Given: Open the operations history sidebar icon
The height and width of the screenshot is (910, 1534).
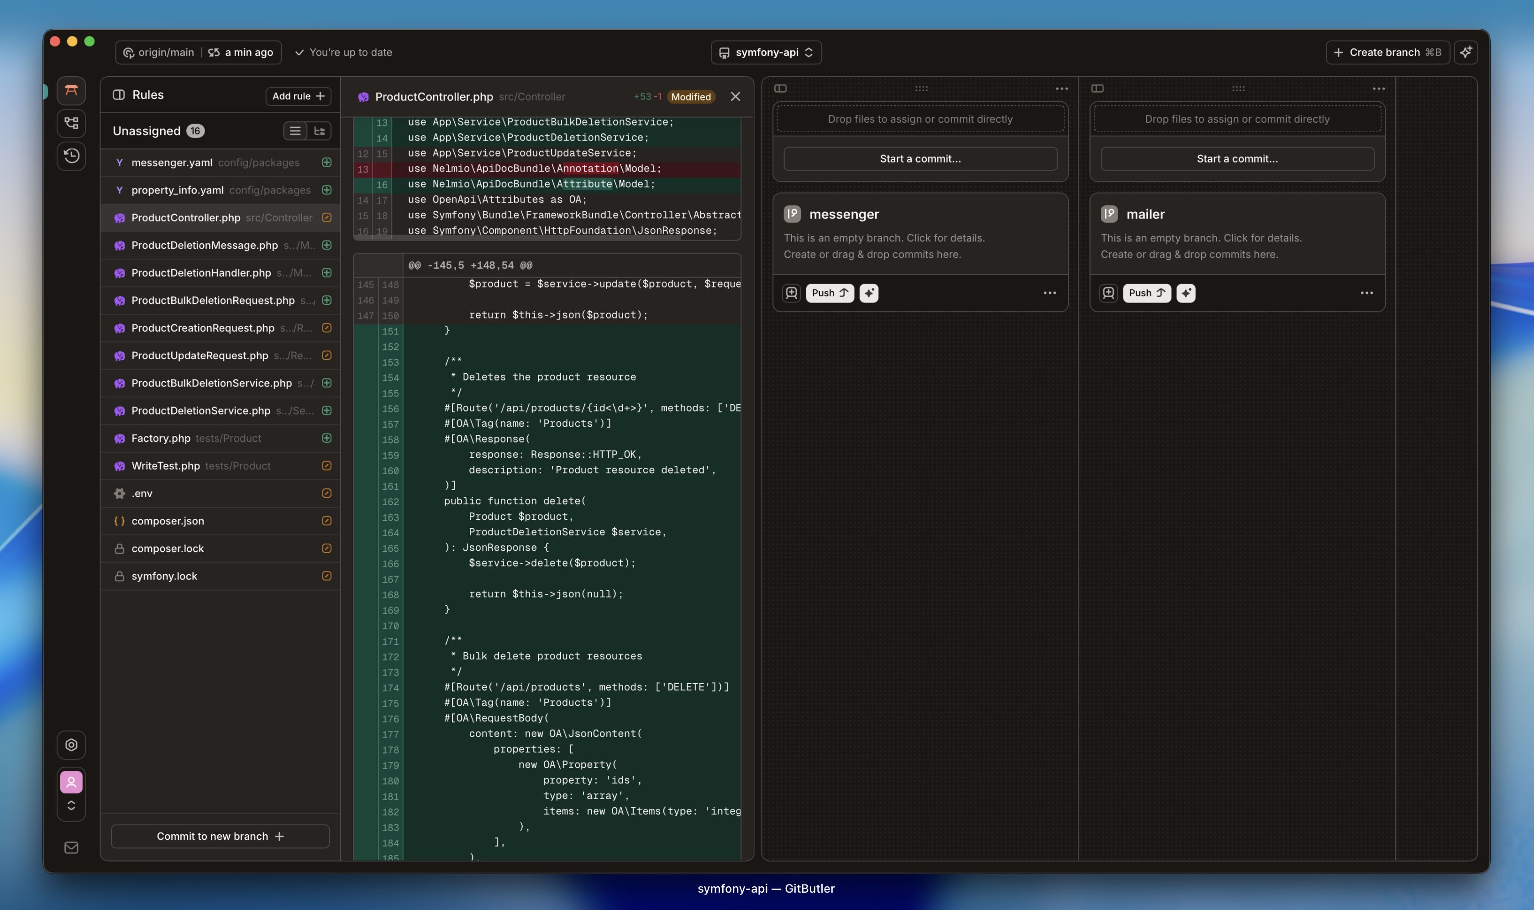Looking at the screenshot, I should click(x=71, y=156).
